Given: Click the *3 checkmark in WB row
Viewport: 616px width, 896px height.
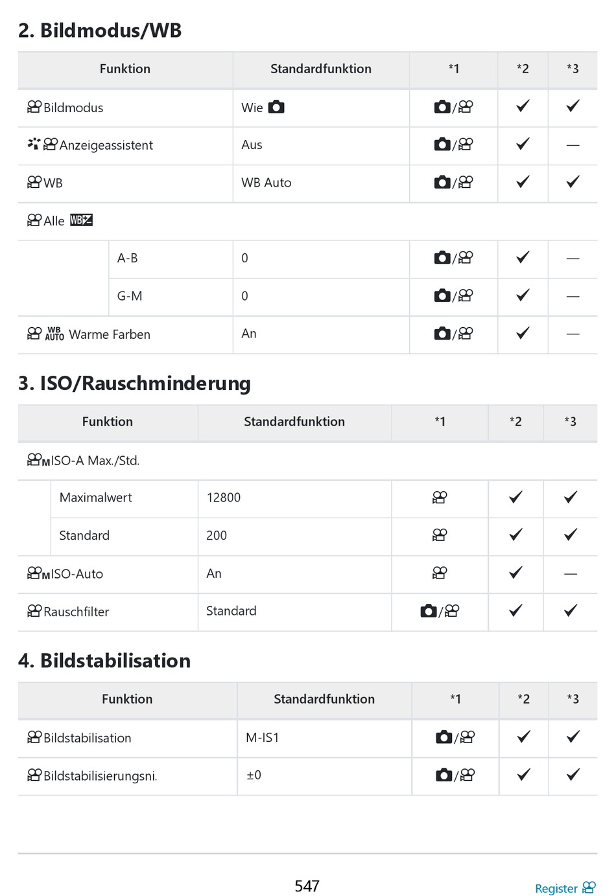Looking at the screenshot, I should 573,182.
